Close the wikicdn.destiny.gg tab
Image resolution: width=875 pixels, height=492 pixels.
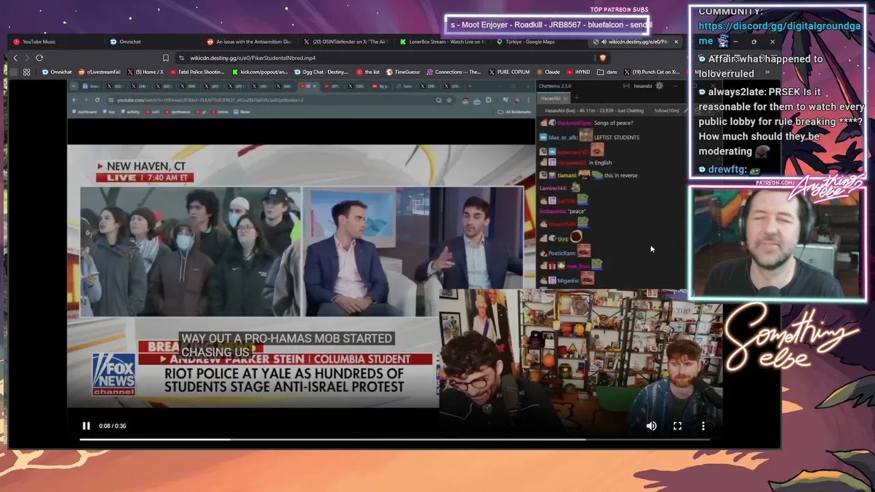pos(676,42)
